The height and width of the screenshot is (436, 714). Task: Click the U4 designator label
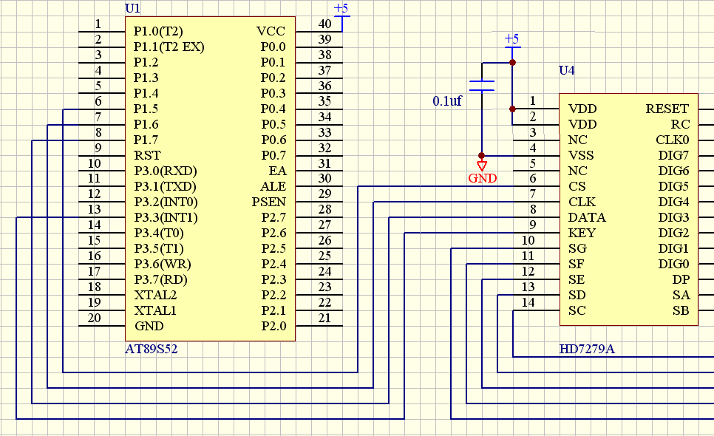pos(566,71)
